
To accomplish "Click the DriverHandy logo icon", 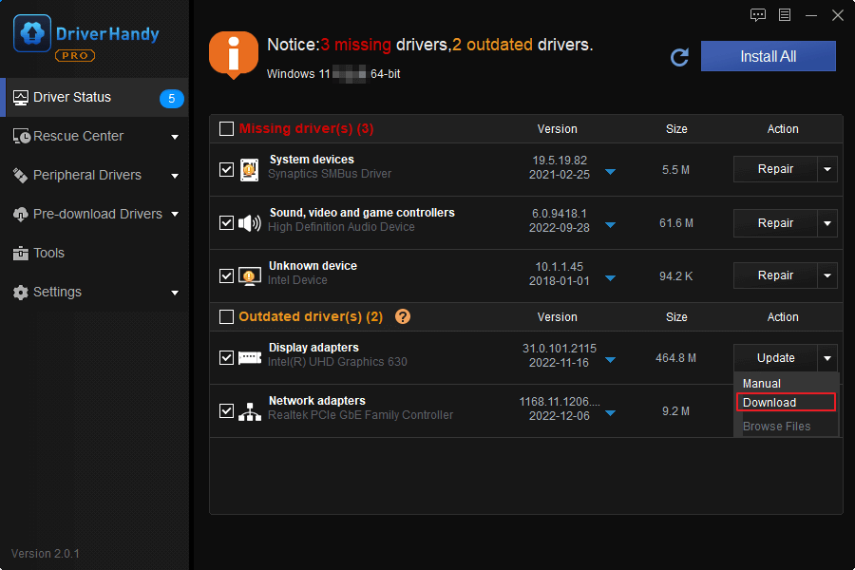I will click(32, 33).
